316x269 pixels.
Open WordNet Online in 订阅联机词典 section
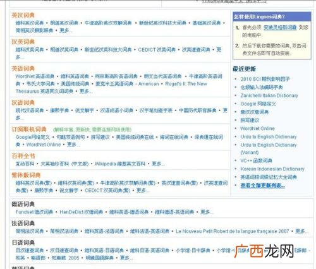tap(44, 145)
